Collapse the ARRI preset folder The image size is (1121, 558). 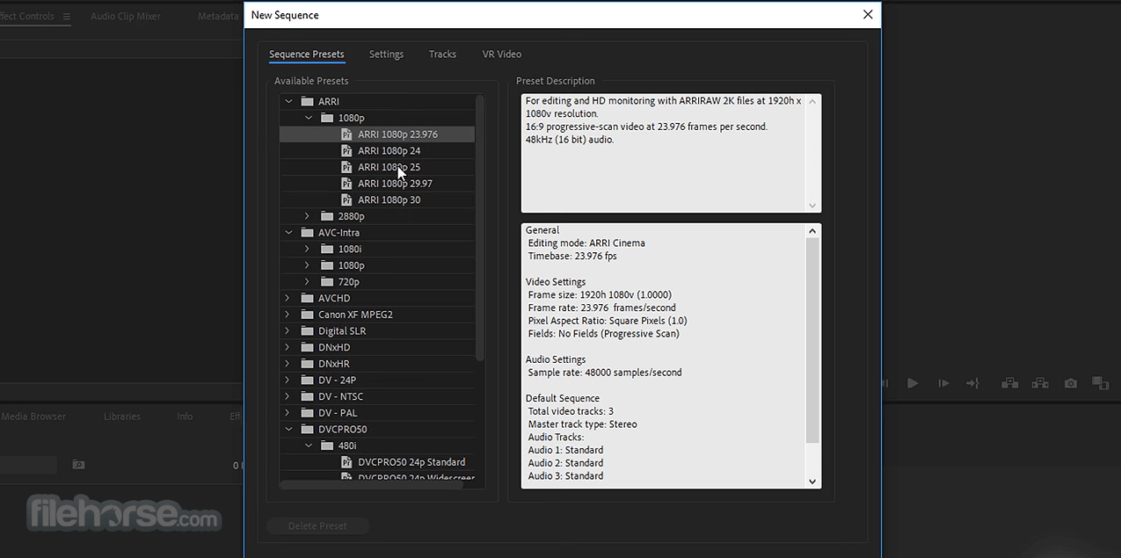pyautogui.click(x=288, y=102)
